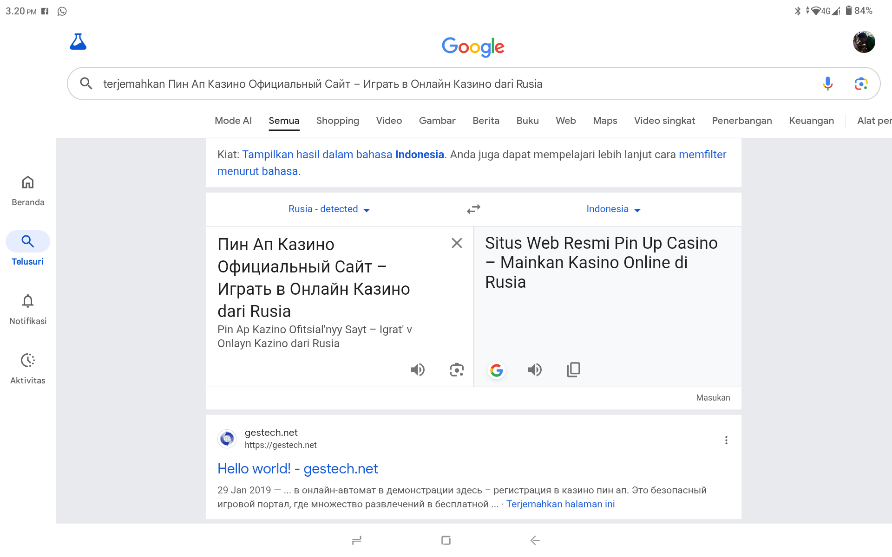Open the Gambar tab
The height and width of the screenshot is (557, 892).
[x=437, y=121]
